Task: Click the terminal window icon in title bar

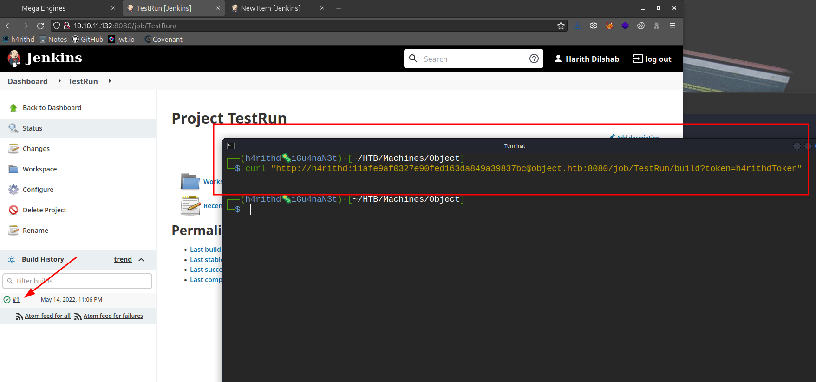Action: pos(231,146)
